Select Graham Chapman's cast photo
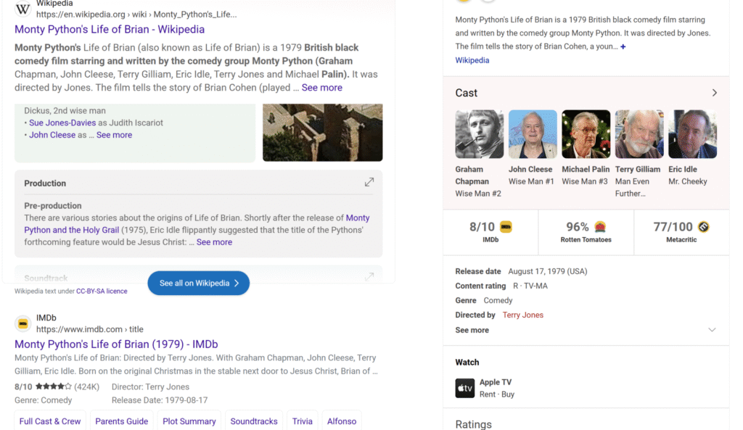This screenshot has height=430, width=743. point(480,134)
